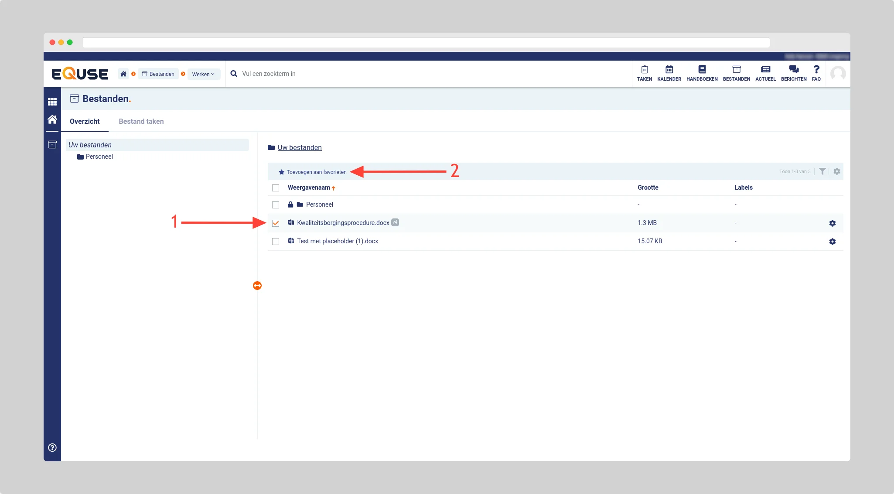Expand the Werken dropdown
The width and height of the screenshot is (894, 494).
point(203,74)
